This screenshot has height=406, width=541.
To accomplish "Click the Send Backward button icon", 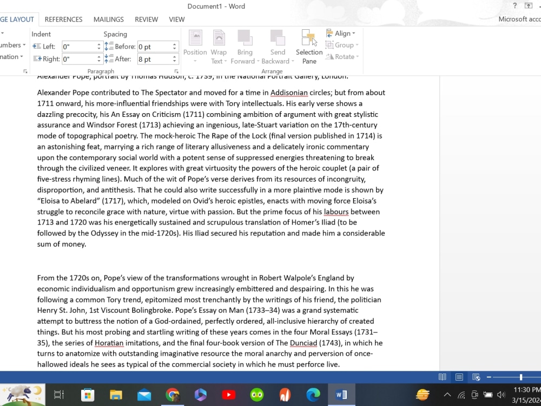I will 278,38.
